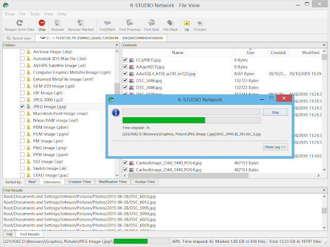
Task: Click the right arrow of the Contents horizontal scrollbar
Action: [319, 175]
